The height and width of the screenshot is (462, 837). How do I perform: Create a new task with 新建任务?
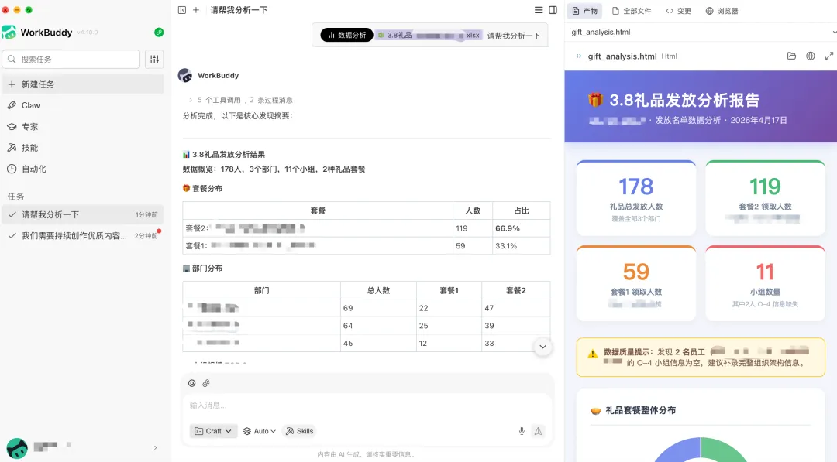click(83, 84)
